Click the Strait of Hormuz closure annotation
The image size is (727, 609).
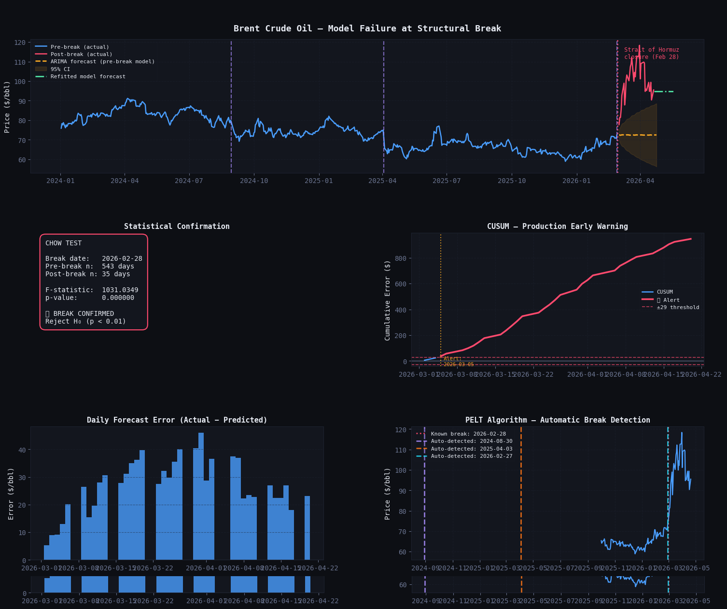[x=651, y=53]
